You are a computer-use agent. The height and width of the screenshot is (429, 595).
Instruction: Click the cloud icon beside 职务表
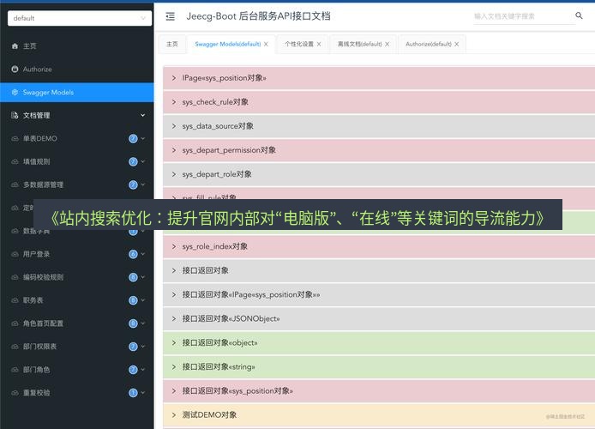[x=15, y=300]
